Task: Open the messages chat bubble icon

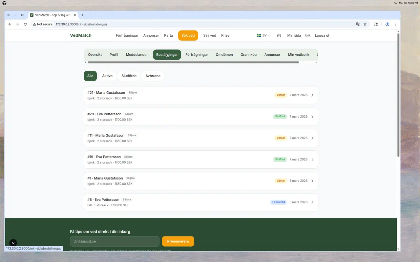Action: (x=279, y=36)
